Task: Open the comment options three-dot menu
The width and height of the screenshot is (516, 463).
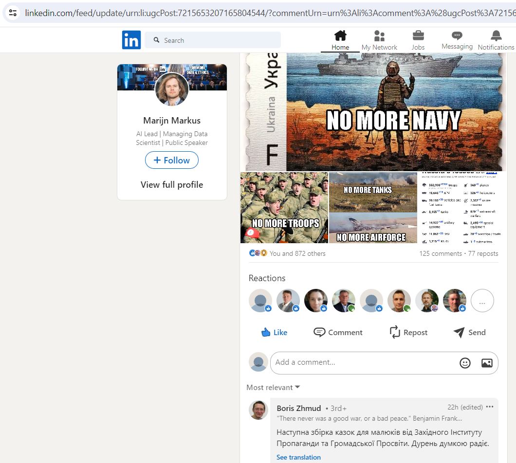Action: (x=490, y=407)
